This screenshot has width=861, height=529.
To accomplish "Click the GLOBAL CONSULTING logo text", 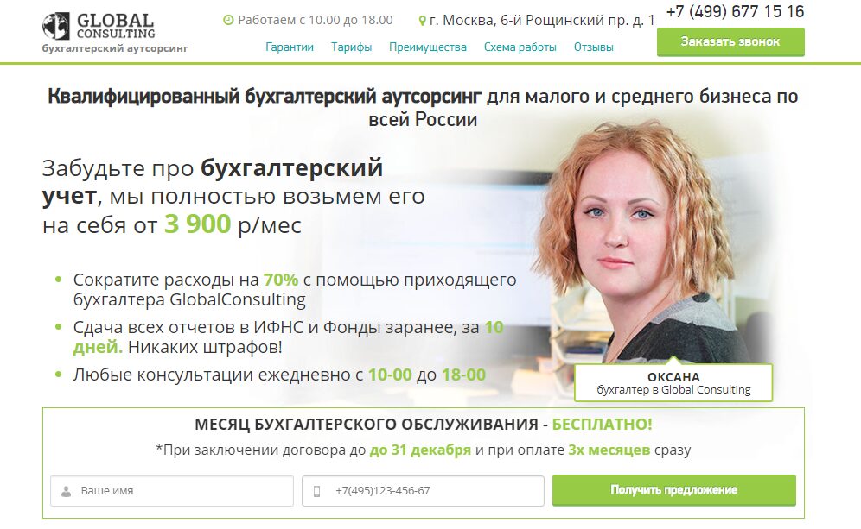I will 116,26.
